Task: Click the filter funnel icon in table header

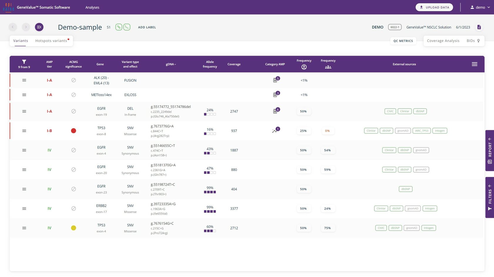Action: [x=24, y=62]
